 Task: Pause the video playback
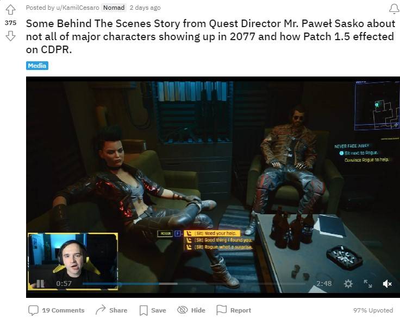pyautogui.click(x=40, y=283)
